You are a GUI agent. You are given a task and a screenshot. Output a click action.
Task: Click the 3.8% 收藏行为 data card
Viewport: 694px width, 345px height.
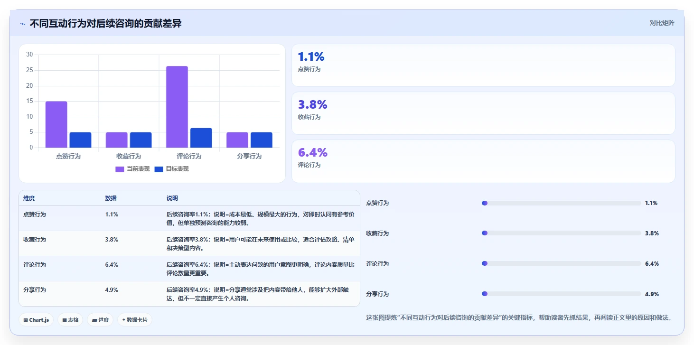click(483, 113)
